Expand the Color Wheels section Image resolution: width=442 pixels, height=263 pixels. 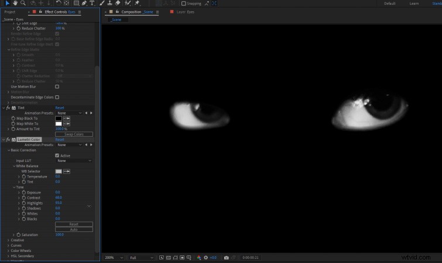pos(8,251)
